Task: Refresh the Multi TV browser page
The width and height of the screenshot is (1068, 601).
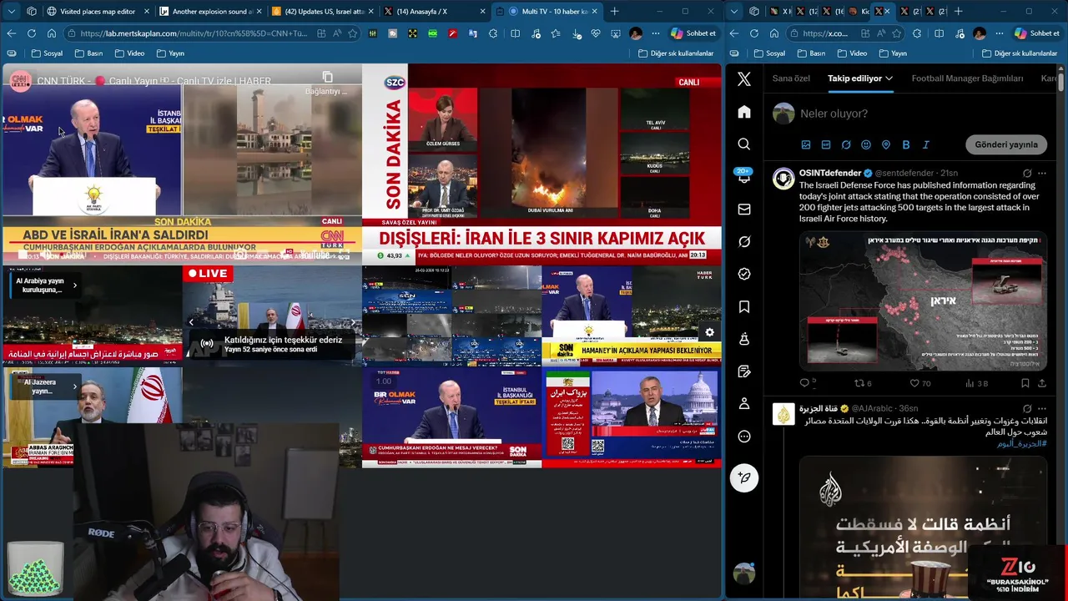Action: click(x=31, y=33)
